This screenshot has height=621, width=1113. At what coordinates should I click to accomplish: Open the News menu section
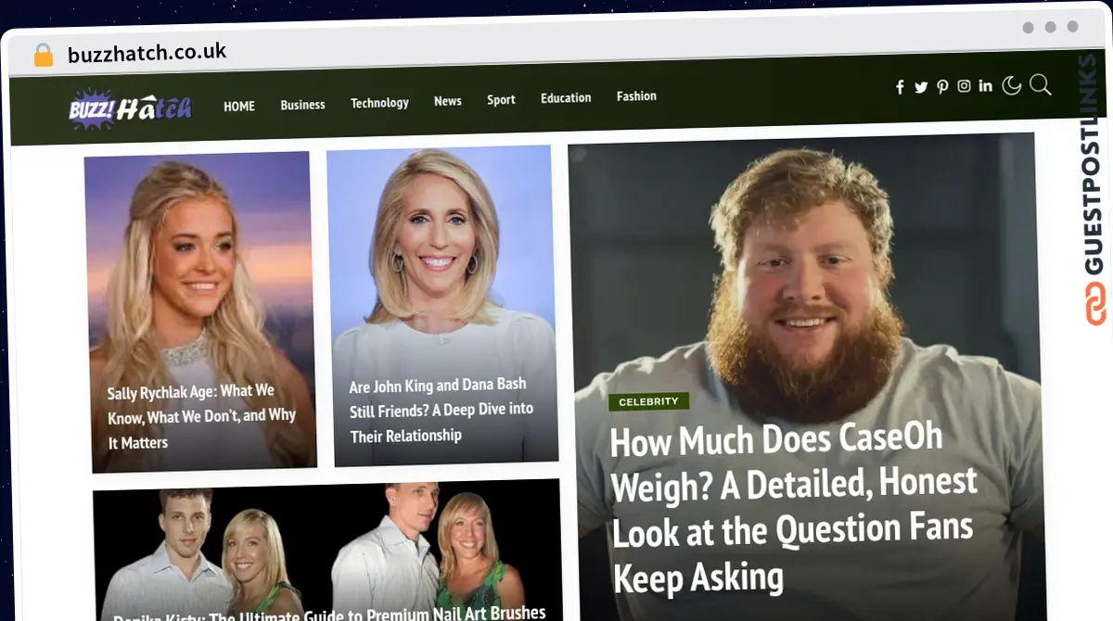coord(447,101)
